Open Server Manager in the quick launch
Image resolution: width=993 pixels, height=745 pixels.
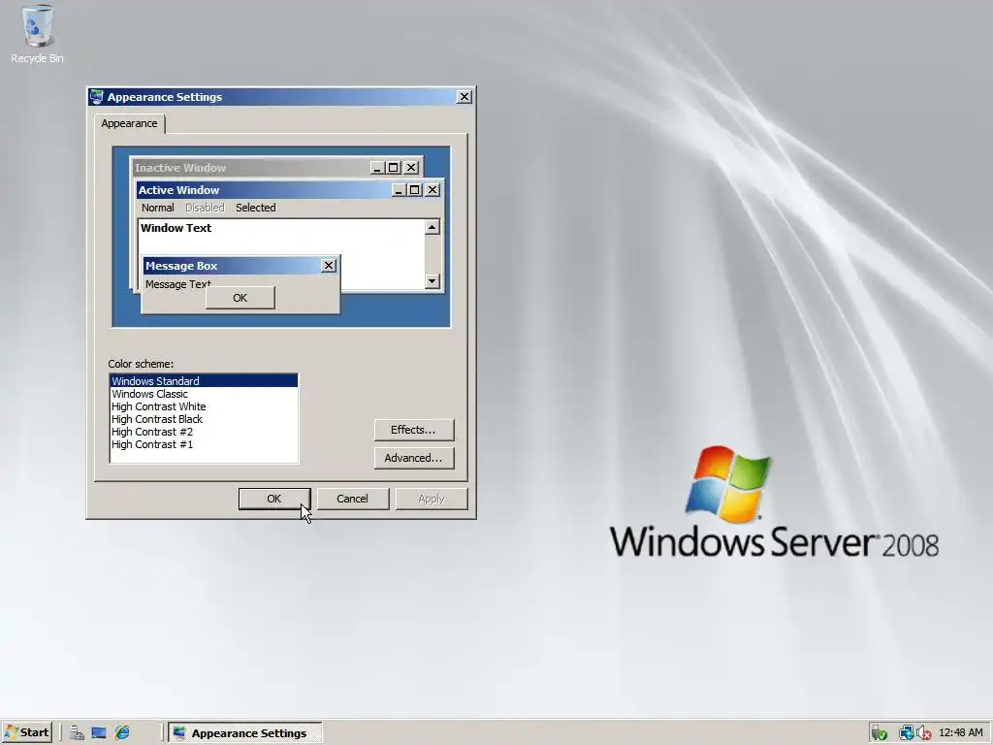(77, 733)
